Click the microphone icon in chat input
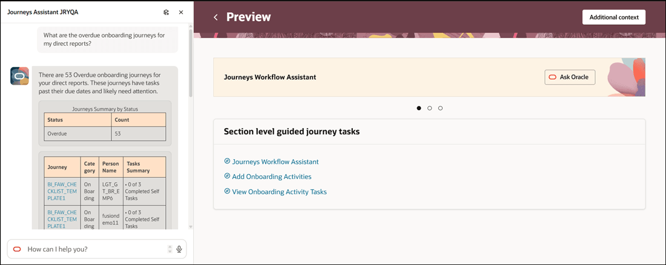Viewport: 666px width, 265px height. click(x=179, y=249)
